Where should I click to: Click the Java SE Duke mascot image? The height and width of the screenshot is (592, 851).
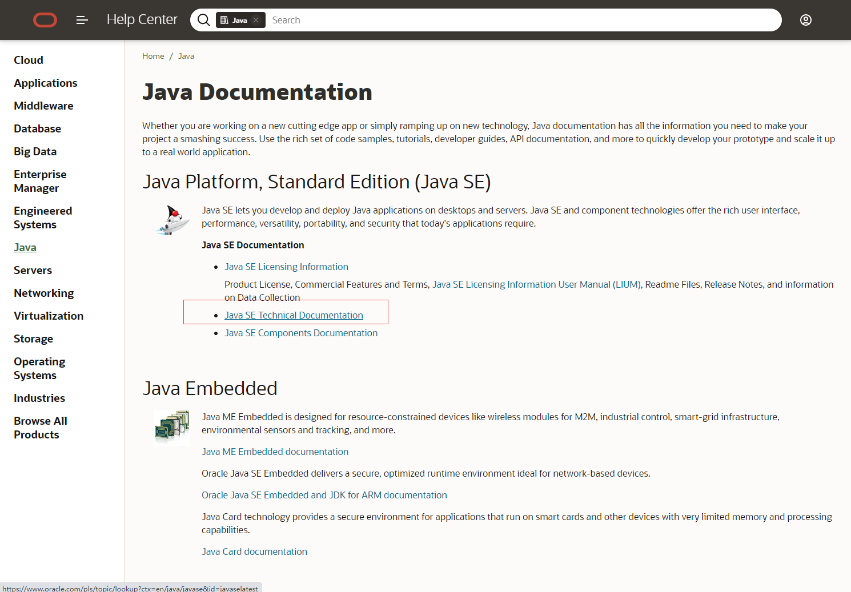point(172,220)
